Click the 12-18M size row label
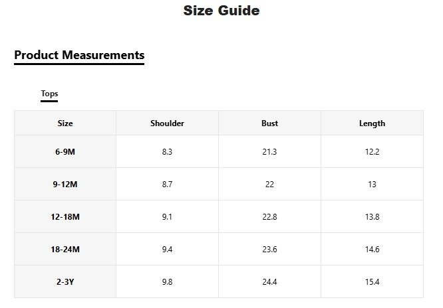The width and height of the screenshot is (443, 308). point(65,217)
